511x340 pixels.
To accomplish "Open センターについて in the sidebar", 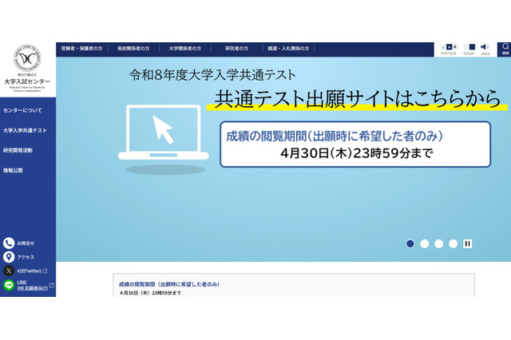I will click(22, 110).
